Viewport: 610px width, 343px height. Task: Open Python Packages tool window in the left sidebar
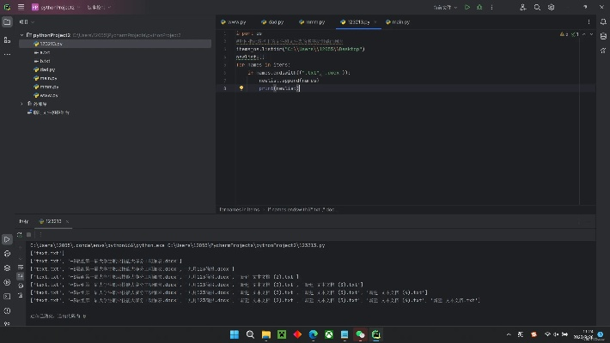[x=7, y=267]
